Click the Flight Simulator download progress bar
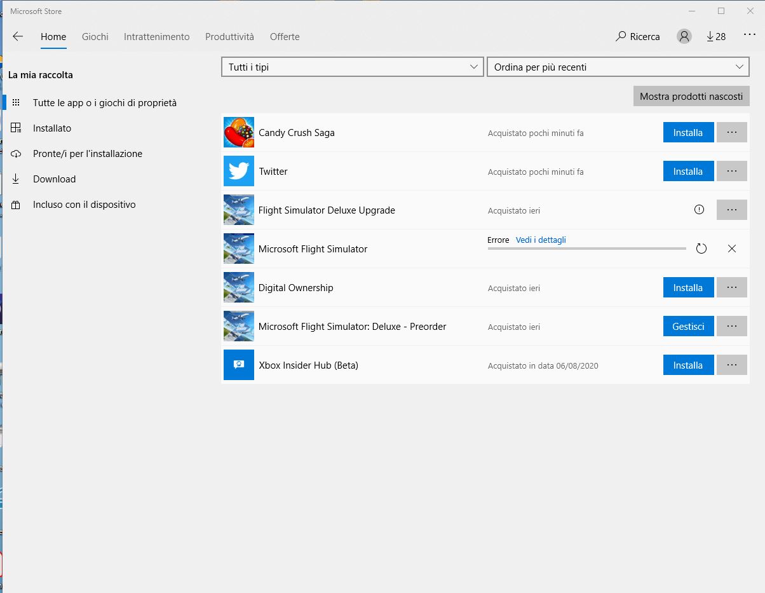 [x=587, y=249]
